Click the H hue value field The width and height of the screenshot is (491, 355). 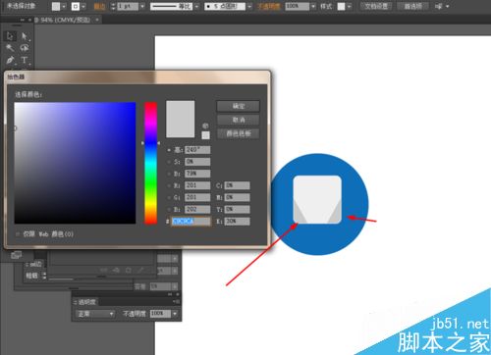click(x=197, y=150)
